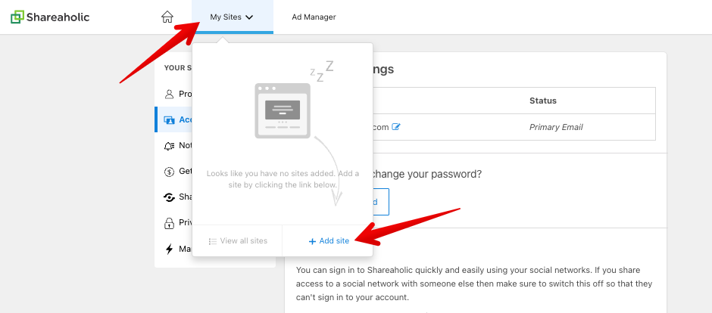
Task: Click the Status column header
Action: coord(542,101)
